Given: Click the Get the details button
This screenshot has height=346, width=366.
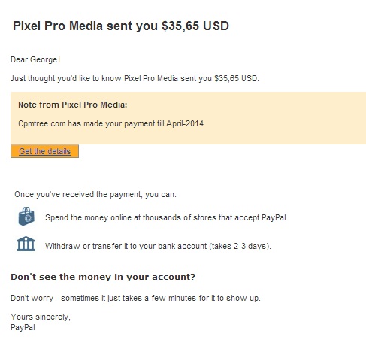Looking at the screenshot, I should pos(44,151).
